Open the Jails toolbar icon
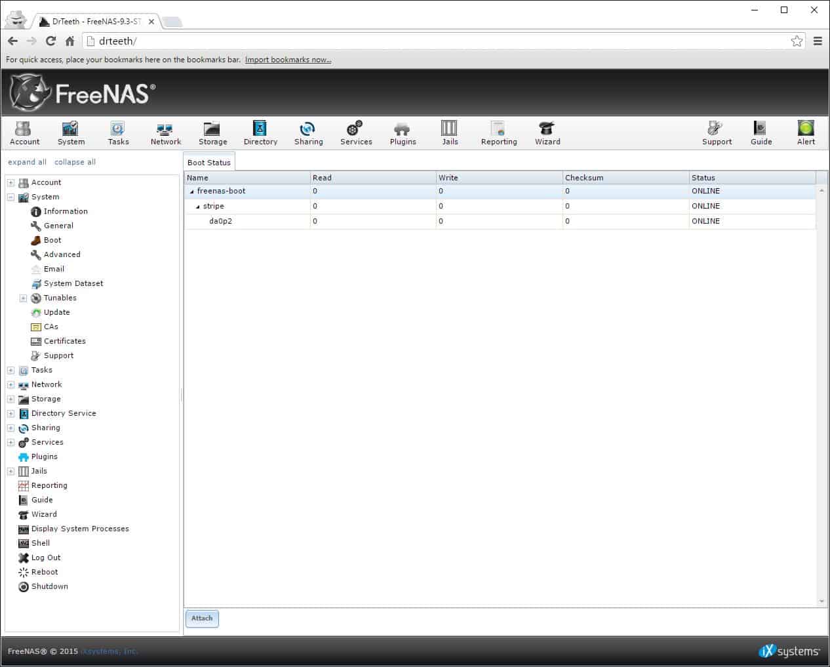The width and height of the screenshot is (830, 667). pos(450,133)
